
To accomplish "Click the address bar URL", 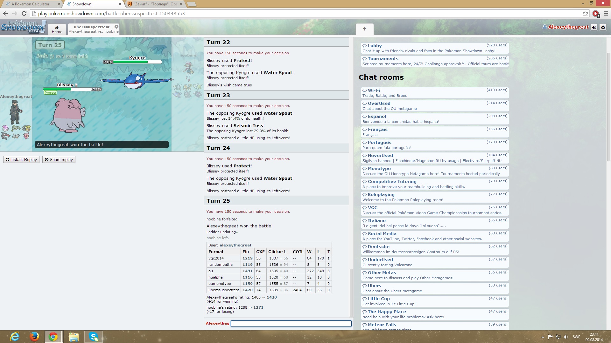I will (111, 13).
